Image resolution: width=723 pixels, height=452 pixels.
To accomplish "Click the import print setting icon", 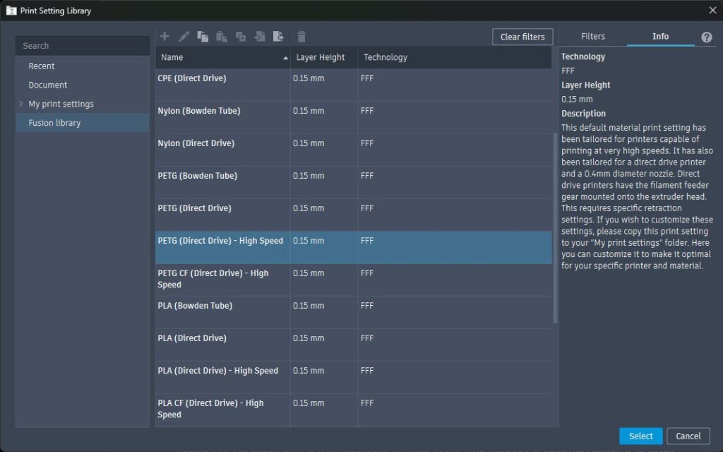I will click(x=260, y=37).
